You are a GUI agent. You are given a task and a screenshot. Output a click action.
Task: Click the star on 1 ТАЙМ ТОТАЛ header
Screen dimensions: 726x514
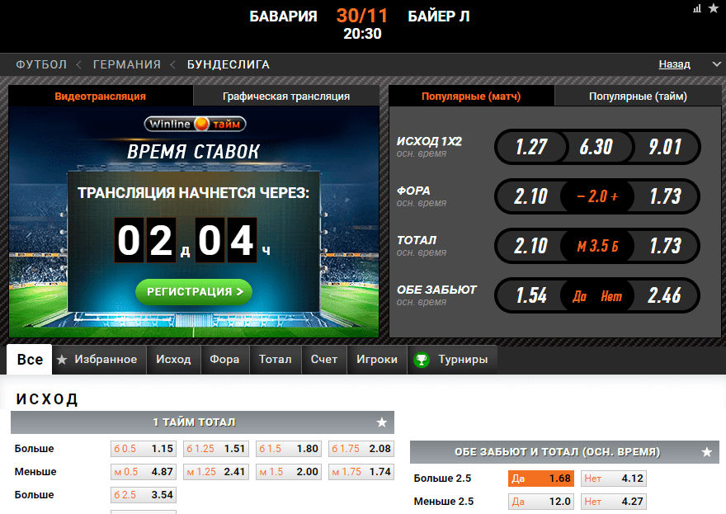(381, 422)
